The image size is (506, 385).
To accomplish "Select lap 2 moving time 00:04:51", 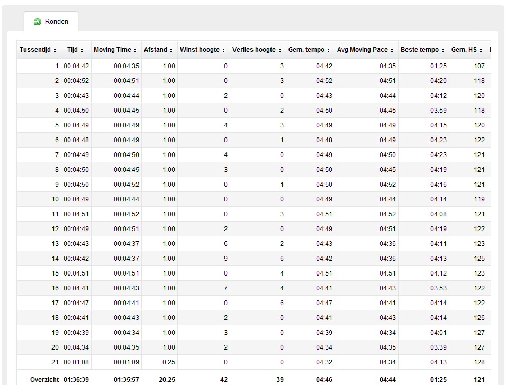I will tap(126, 81).
